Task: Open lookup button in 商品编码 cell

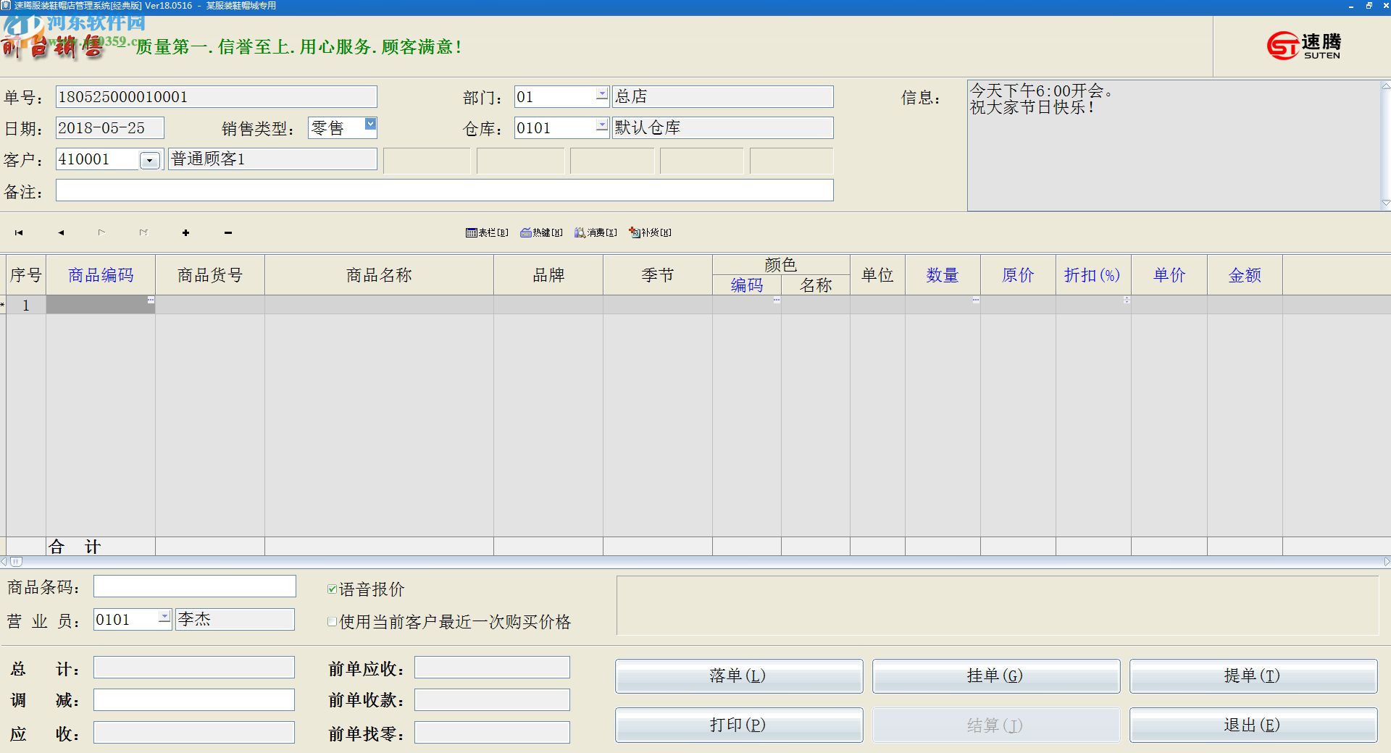Action: tap(151, 300)
